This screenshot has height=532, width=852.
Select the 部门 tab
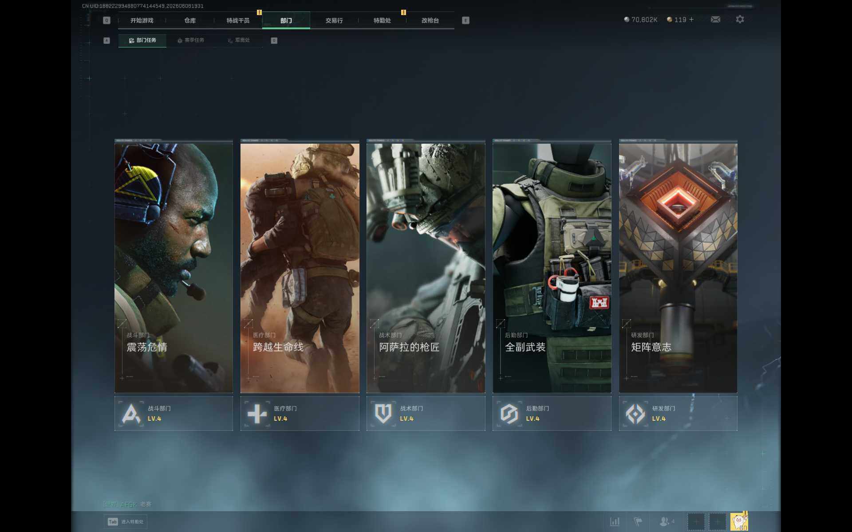point(286,20)
